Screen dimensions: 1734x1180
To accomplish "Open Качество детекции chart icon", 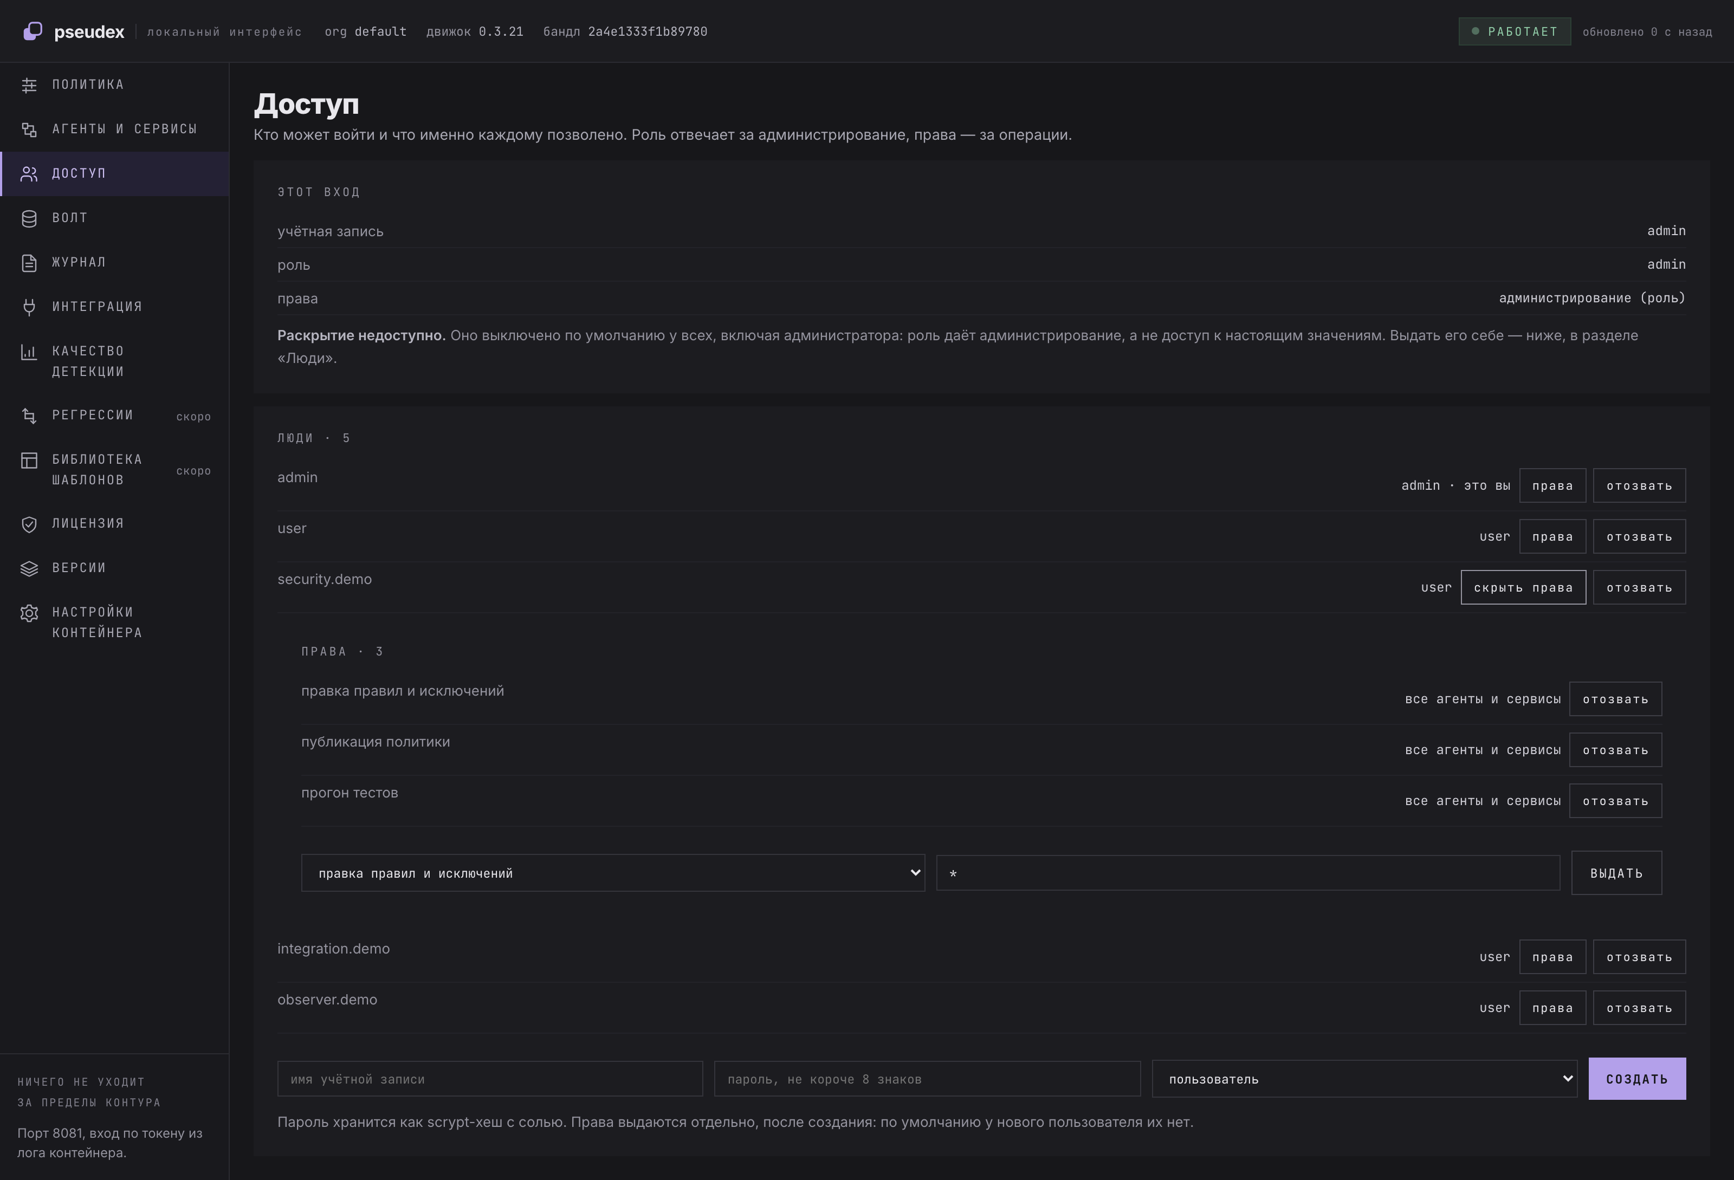I will pyautogui.click(x=29, y=352).
